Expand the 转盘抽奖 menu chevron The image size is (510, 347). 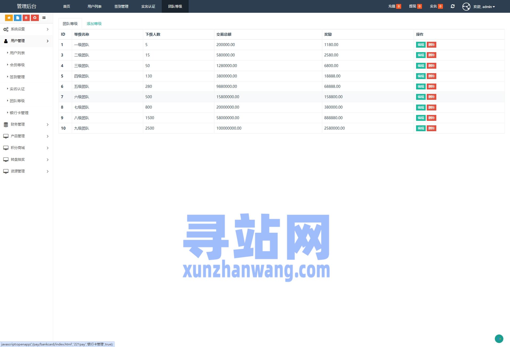[x=48, y=160]
